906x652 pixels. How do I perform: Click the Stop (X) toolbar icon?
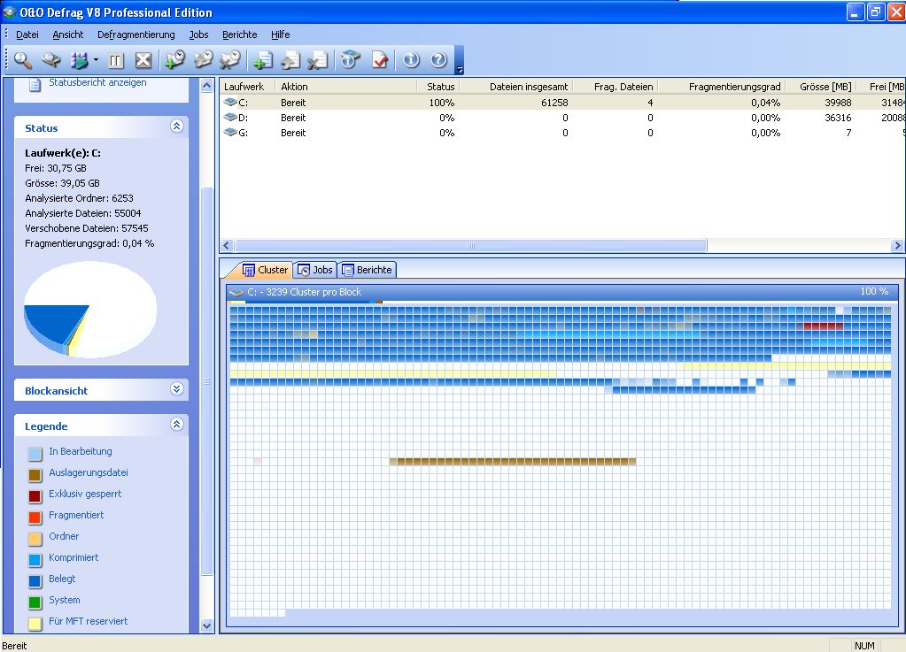[143, 60]
